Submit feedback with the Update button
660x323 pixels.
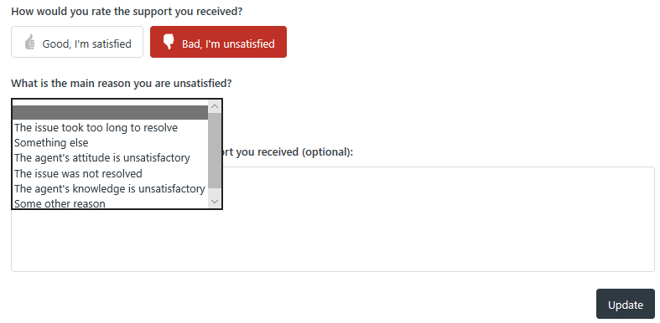point(625,304)
